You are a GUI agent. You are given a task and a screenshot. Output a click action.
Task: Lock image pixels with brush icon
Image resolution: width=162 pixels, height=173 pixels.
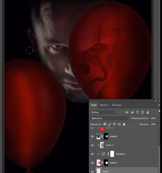[x=109, y=124]
